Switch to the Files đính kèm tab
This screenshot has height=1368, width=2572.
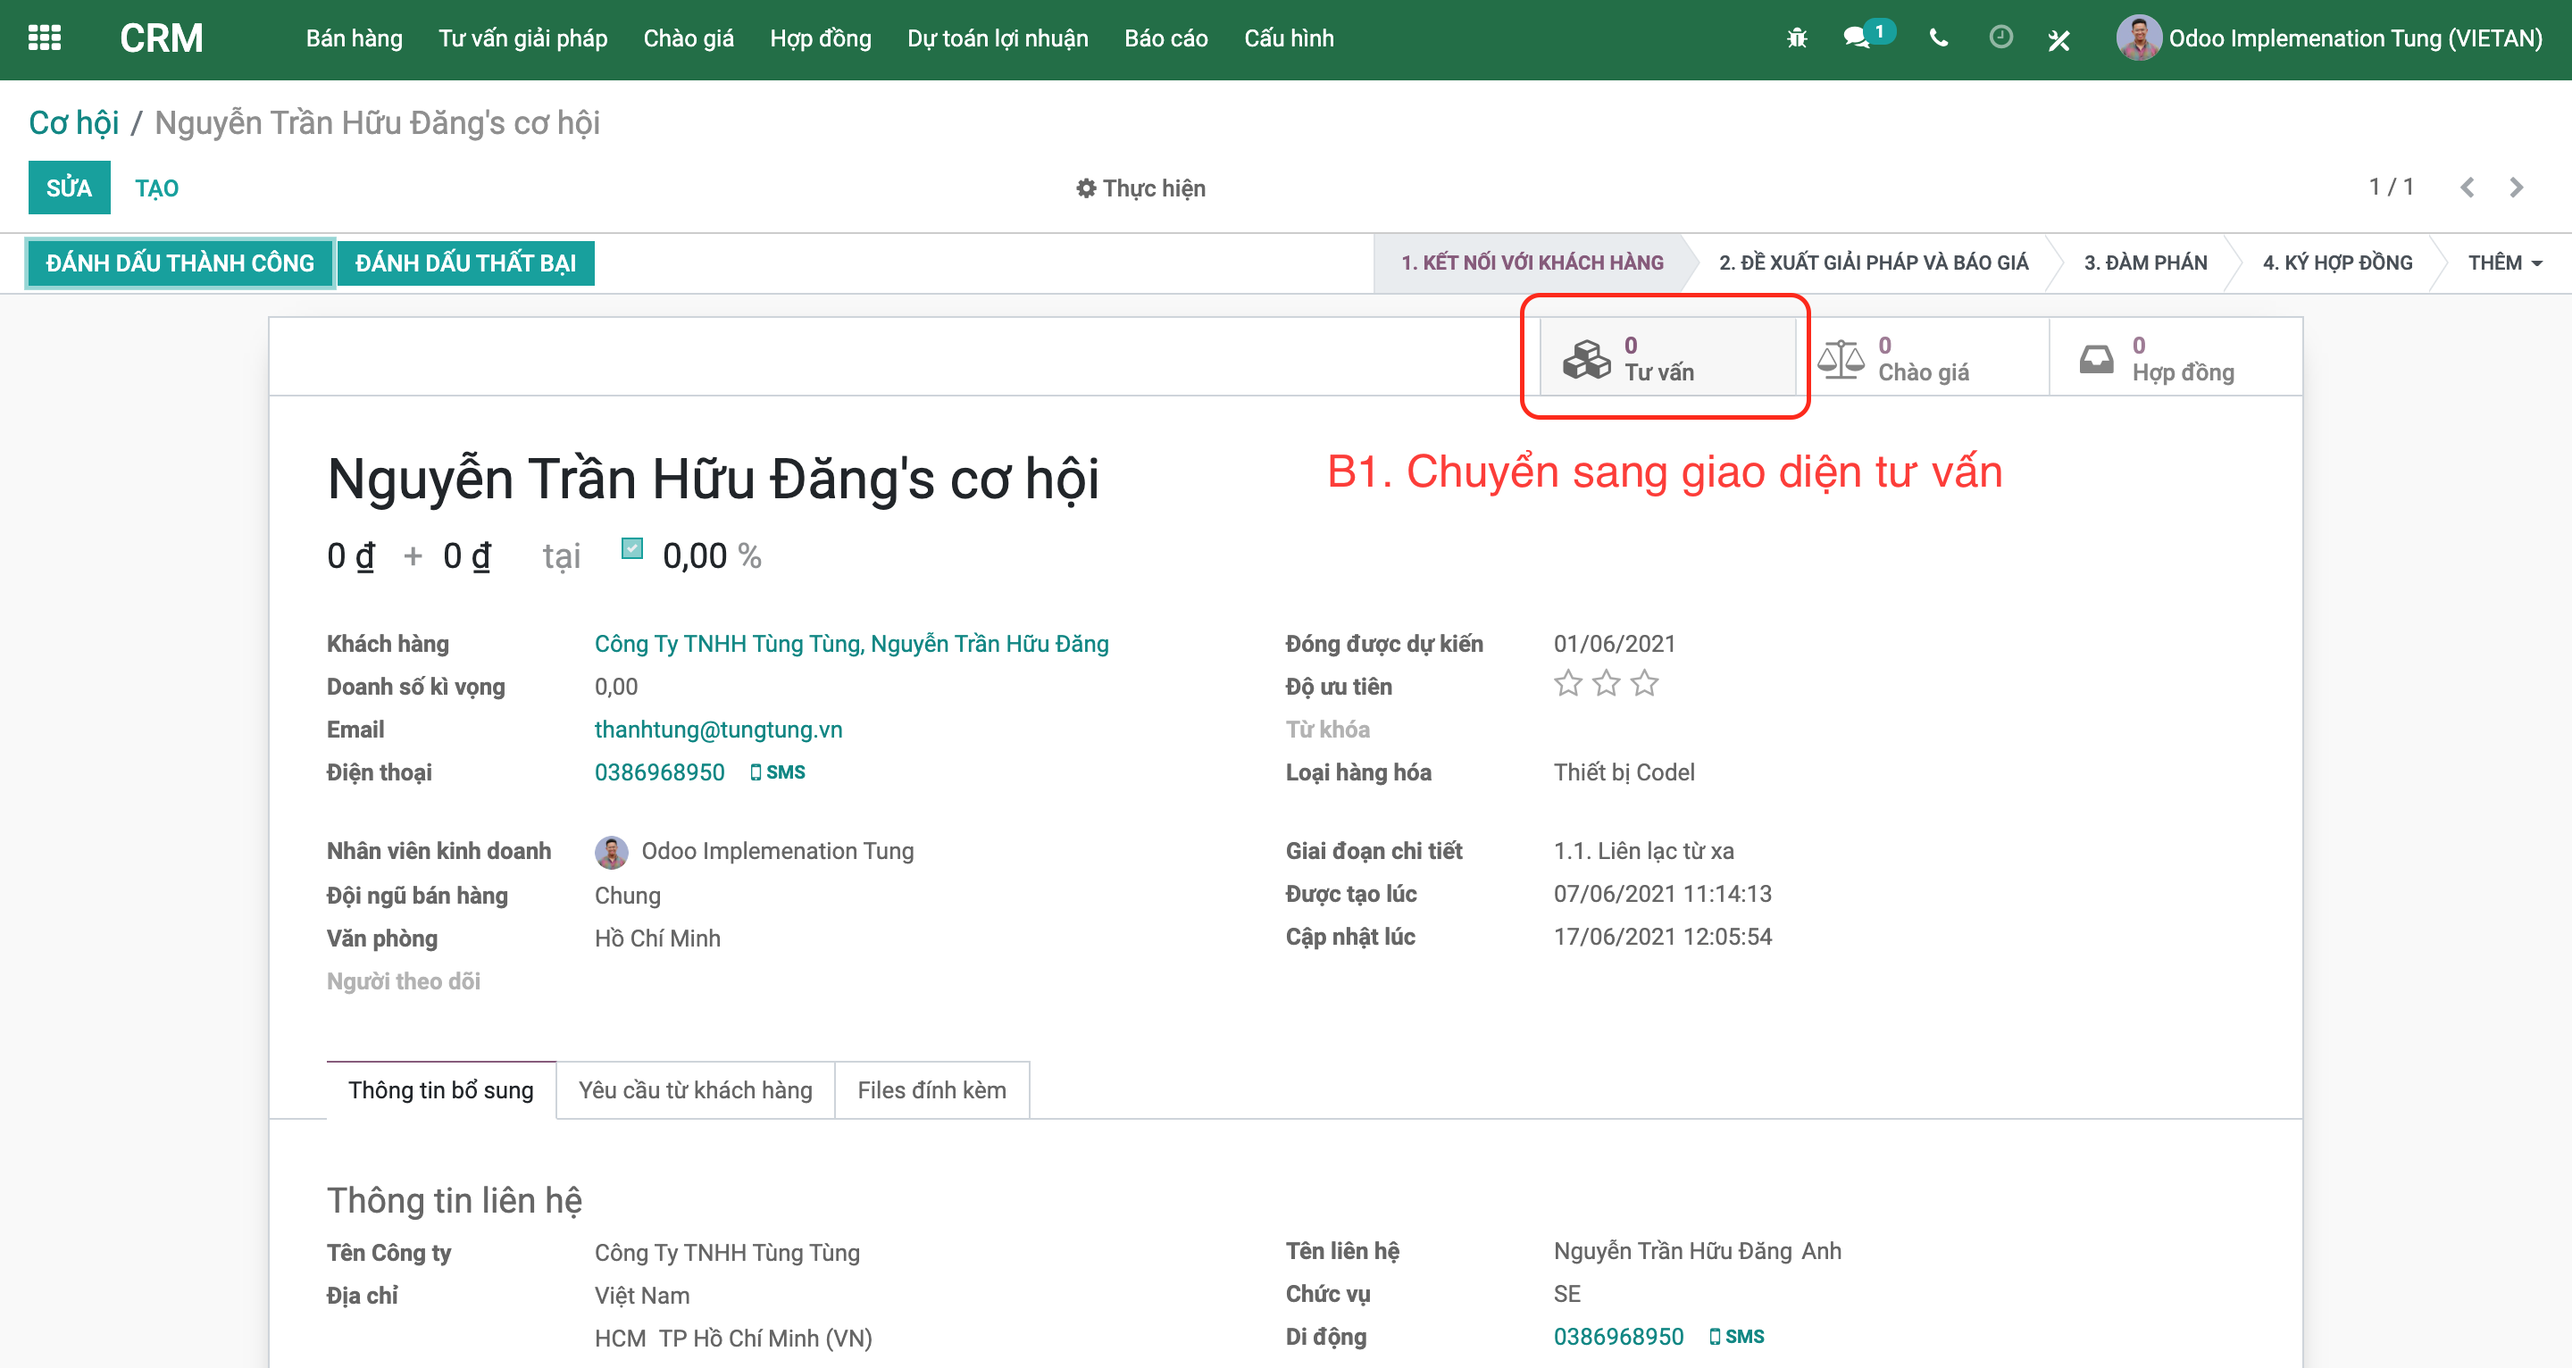pyautogui.click(x=931, y=1089)
